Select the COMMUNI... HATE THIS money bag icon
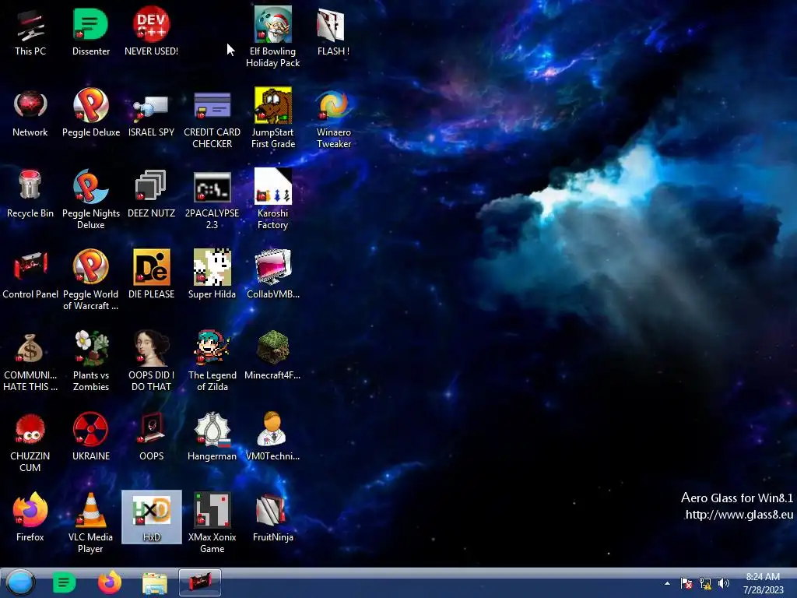 coord(30,361)
